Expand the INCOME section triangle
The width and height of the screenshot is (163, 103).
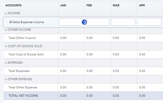[x=6, y=13]
